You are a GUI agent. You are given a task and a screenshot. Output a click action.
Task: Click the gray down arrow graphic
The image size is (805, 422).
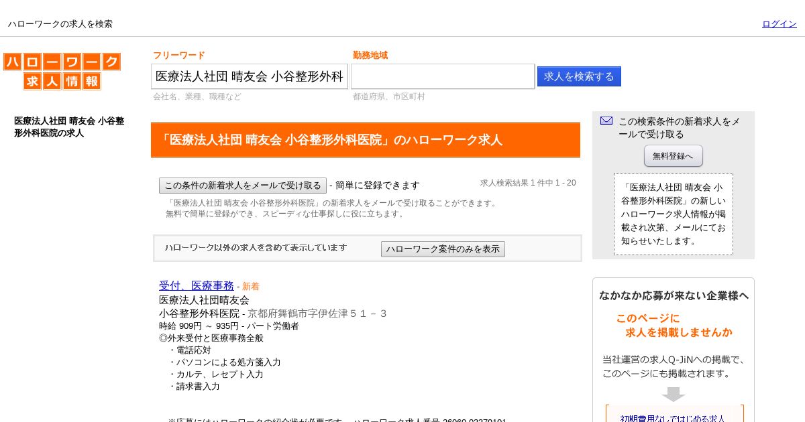(674, 394)
